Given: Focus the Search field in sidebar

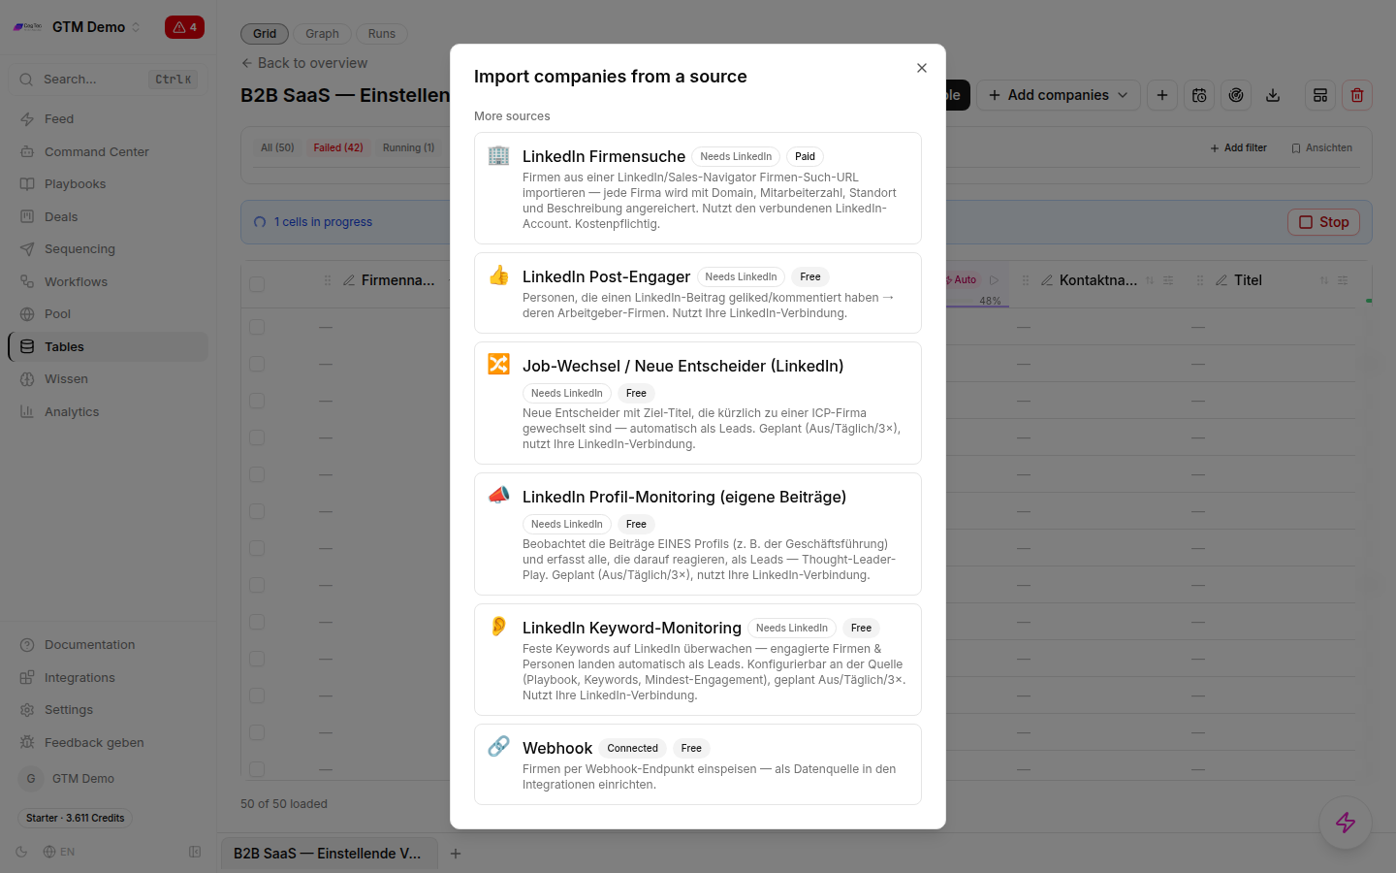Looking at the screenshot, I should click(108, 80).
